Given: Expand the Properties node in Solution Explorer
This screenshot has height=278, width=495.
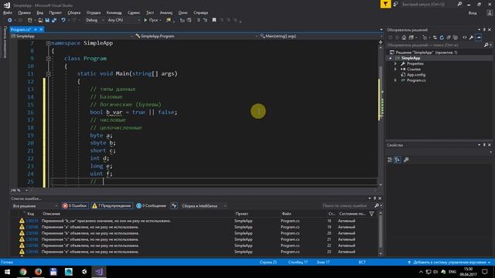Looking at the screenshot, I should pyautogui.click(x=395, y=63).
